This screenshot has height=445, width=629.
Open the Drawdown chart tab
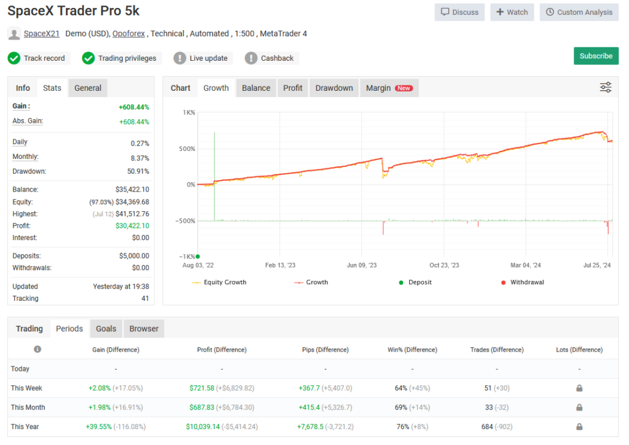(334, 87)
